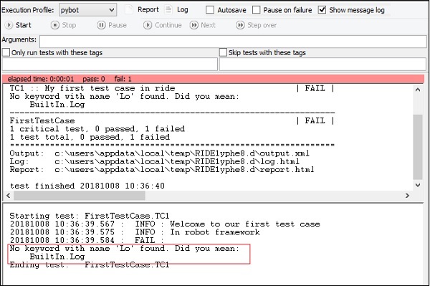Click the Start button label
430x286 pixels.
[x=24, y=25]
